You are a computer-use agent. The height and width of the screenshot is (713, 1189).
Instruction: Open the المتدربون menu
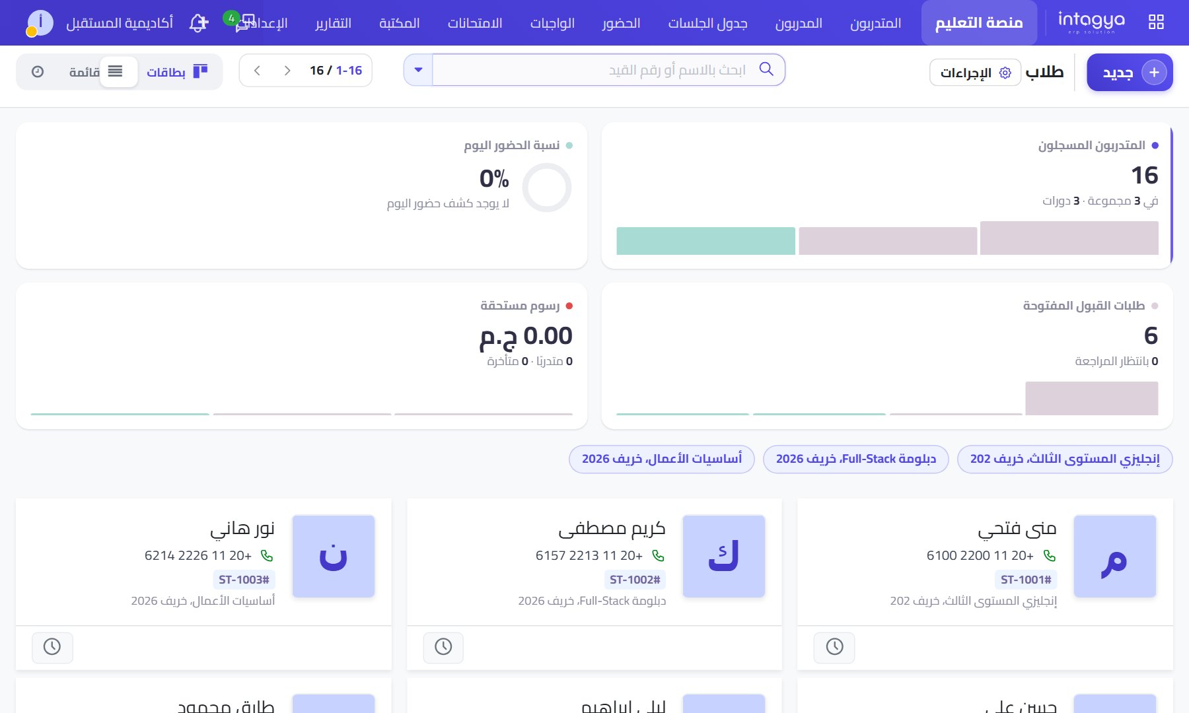click(x=876, y=23)
